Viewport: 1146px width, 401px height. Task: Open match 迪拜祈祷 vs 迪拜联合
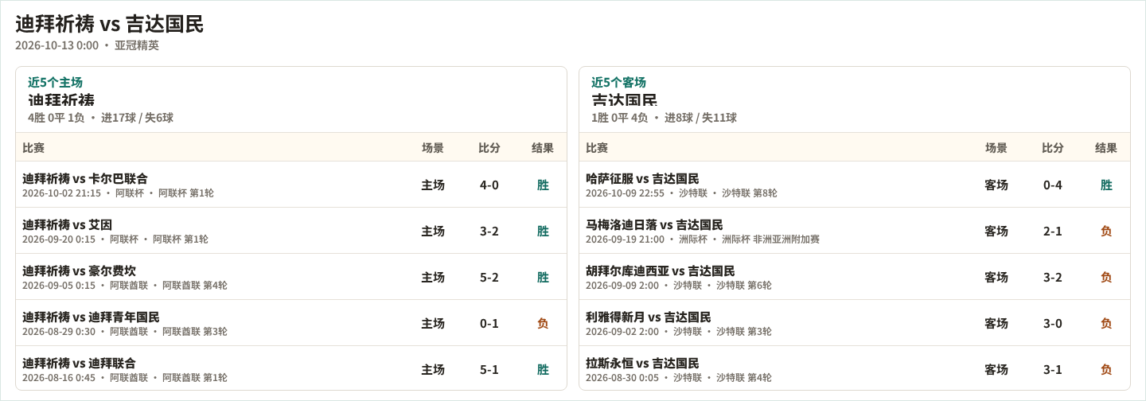click(80, 363)
